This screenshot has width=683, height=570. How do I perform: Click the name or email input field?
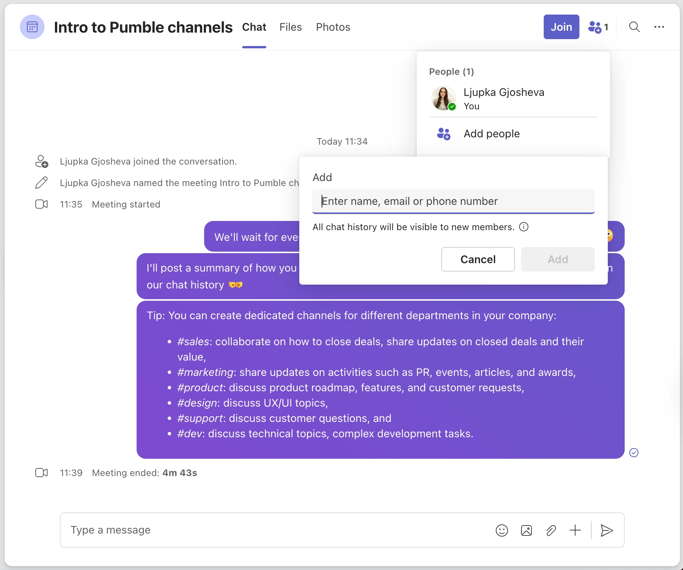[x=453, y=201]
